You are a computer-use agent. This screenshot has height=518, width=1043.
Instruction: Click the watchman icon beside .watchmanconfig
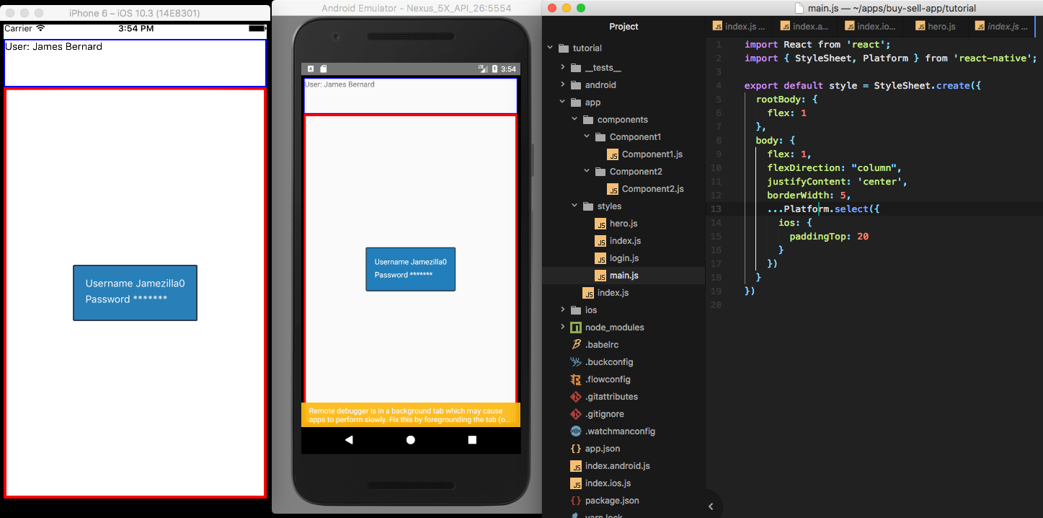point(576,431)
